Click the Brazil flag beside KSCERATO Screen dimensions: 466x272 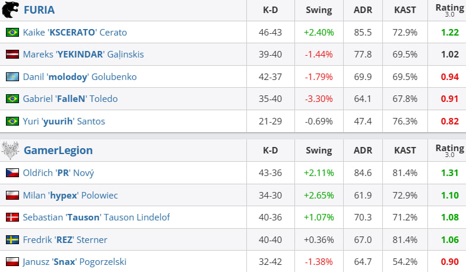click(x=12, y=33)
